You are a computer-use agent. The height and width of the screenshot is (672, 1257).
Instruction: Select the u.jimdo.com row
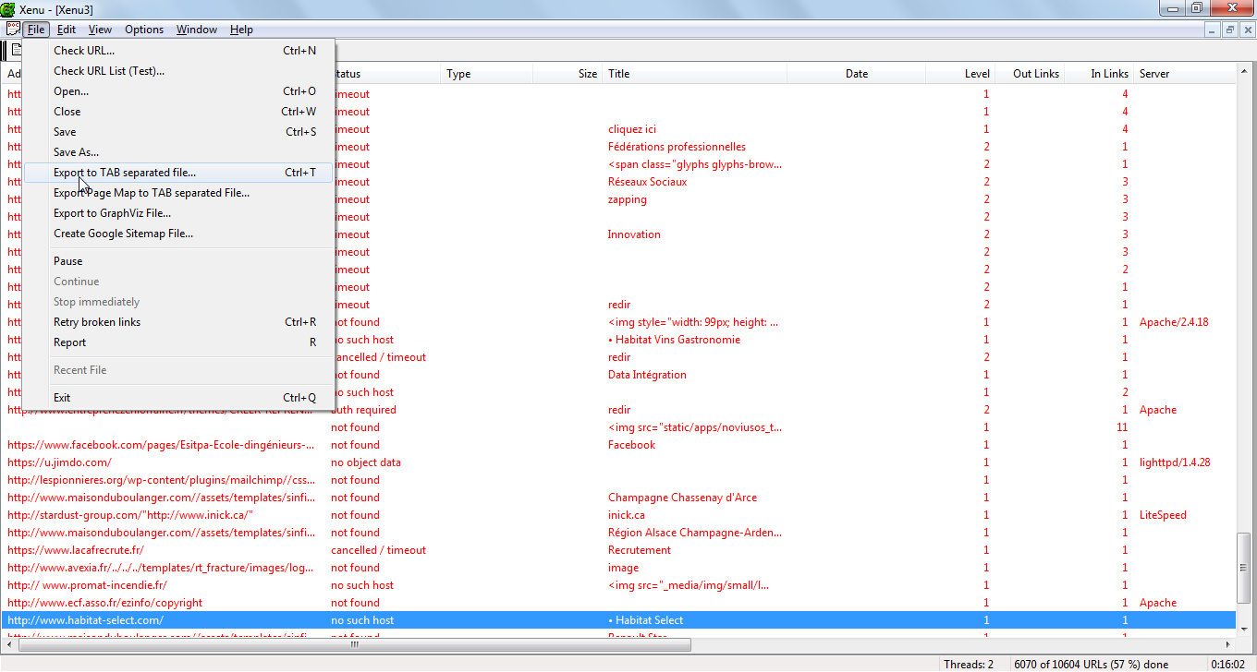(x=60, y=462)
